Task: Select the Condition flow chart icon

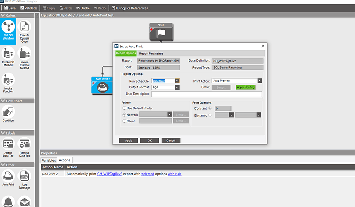Action: 8,114
